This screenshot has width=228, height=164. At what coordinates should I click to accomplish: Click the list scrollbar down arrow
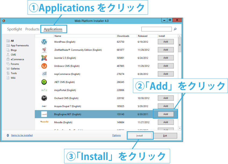[x=180, y=128]
